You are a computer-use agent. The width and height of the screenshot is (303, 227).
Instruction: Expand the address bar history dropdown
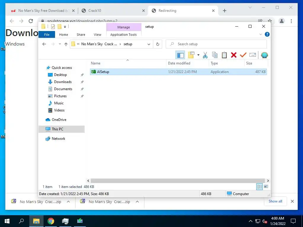tap(149, 44)
